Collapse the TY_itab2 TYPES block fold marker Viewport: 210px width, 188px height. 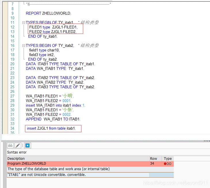[24, 45]
